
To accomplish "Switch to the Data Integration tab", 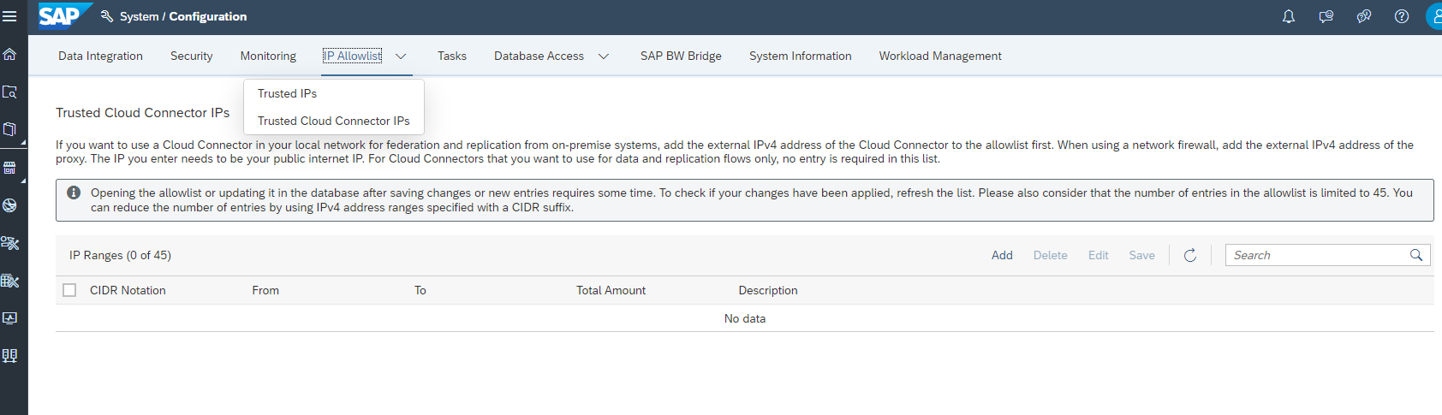I will pyautogui.click(x=100, y=56).
